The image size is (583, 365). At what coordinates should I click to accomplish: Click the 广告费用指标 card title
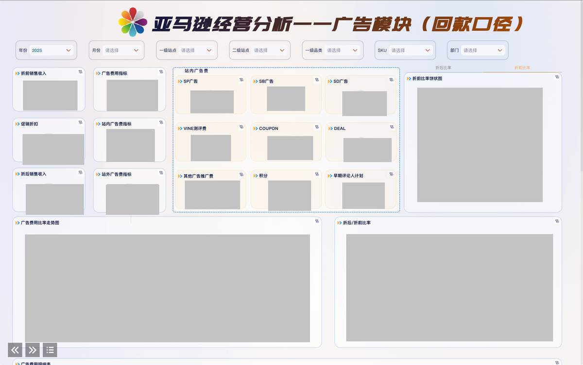114,73
